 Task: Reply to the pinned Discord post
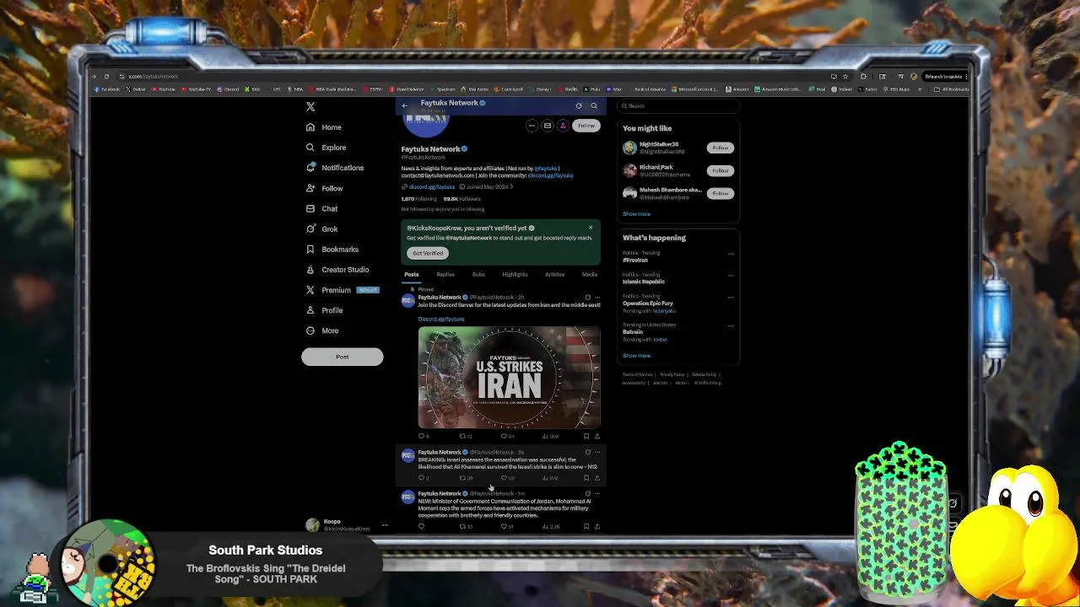[422, 437]
